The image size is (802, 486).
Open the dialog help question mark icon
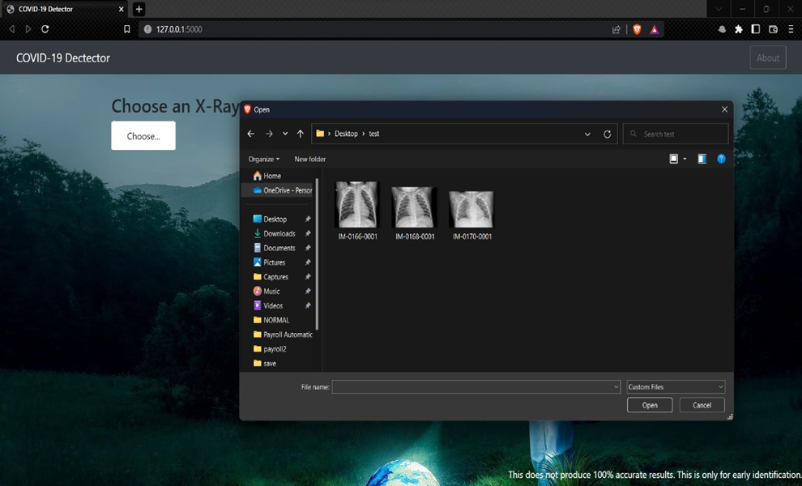[721, 159]
